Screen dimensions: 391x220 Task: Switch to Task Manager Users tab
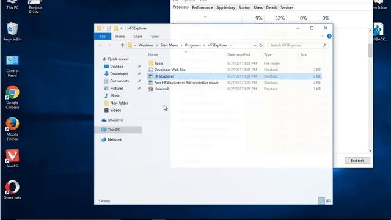[258, 8]
